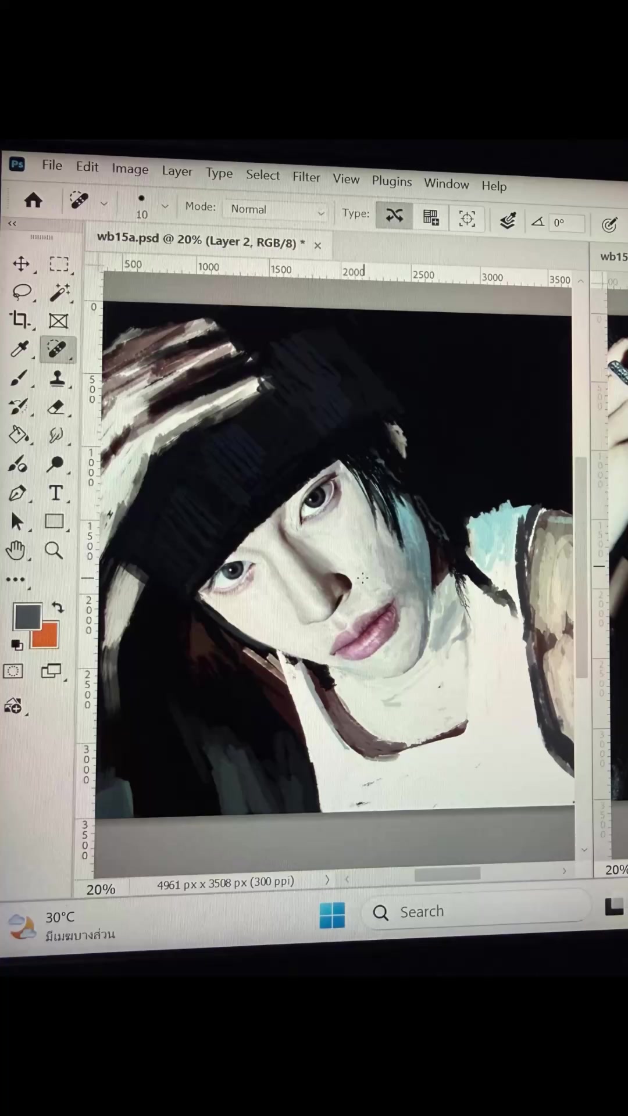Select the Eraser tool
This screenshot has width=628, height=1116.
click(x=56, y=407)
